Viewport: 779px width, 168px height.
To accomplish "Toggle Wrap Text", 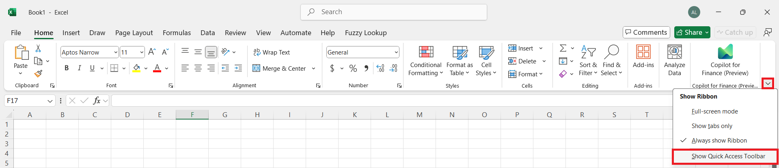I will 272,52.
